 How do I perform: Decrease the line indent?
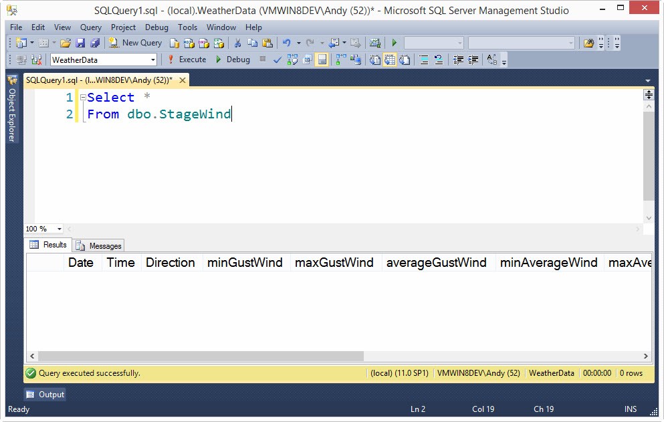(x=458, y=60)
